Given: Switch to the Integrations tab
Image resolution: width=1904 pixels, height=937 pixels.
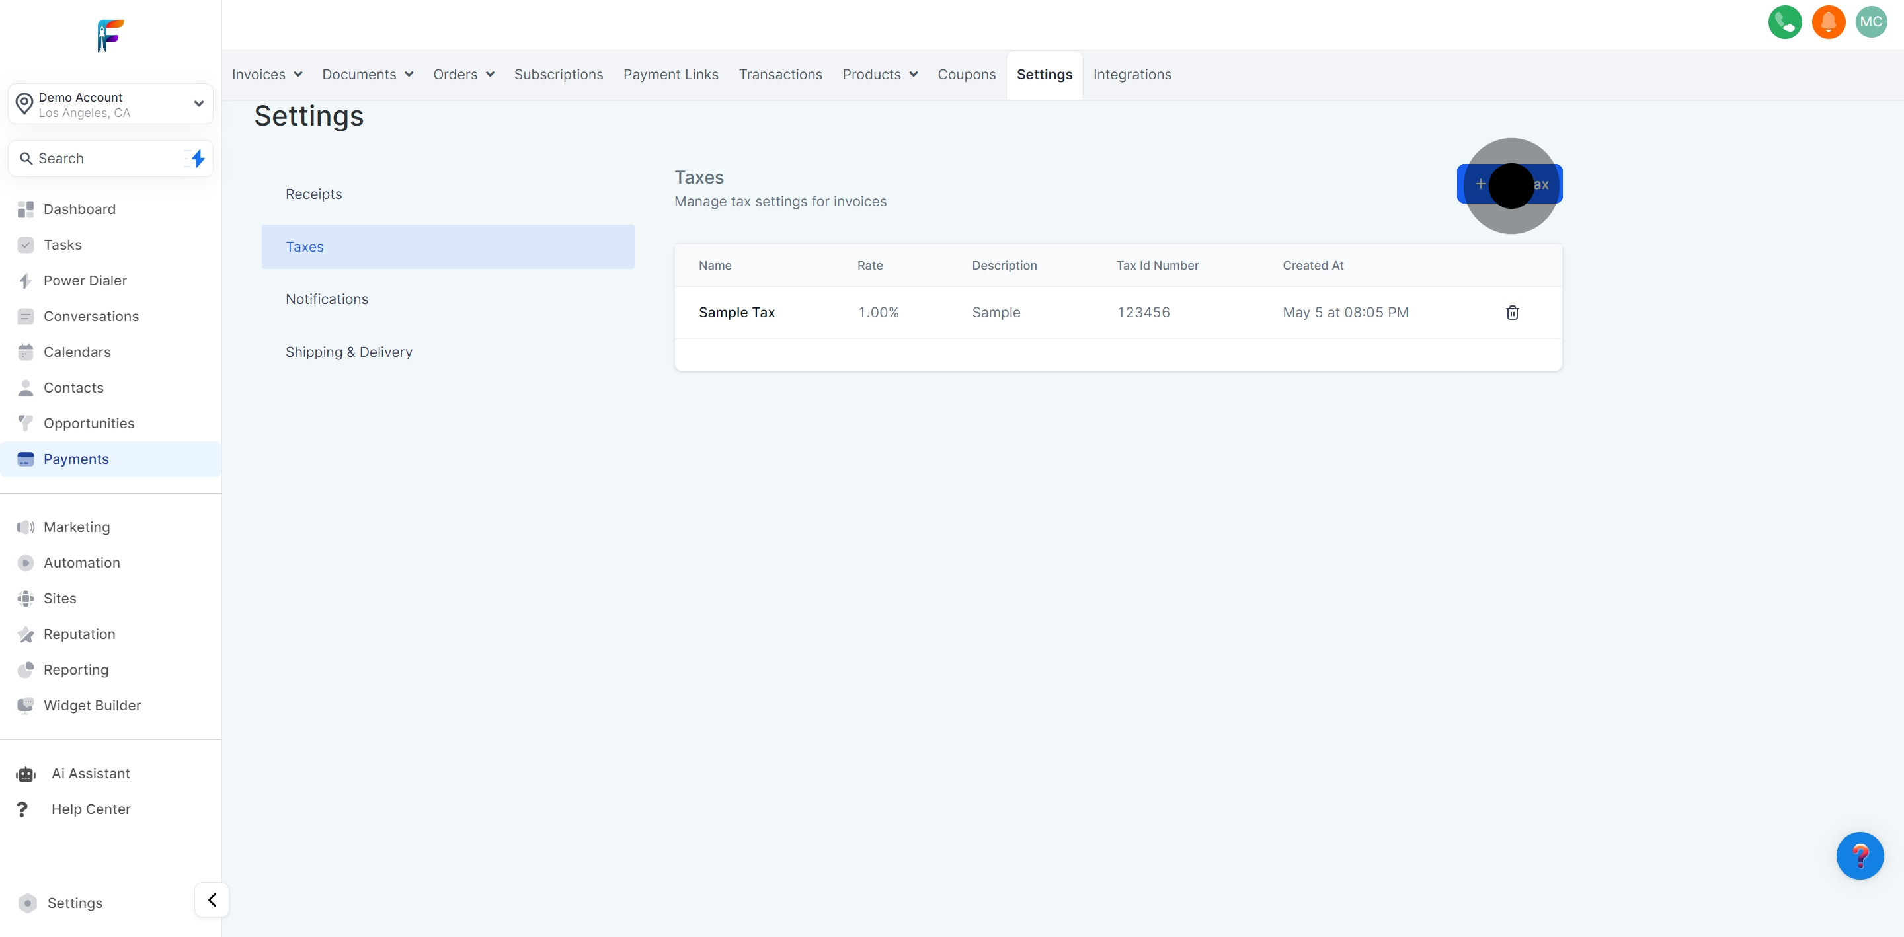Looking at the screenshot, I should pyautogui.click(x=1132, y=75).
